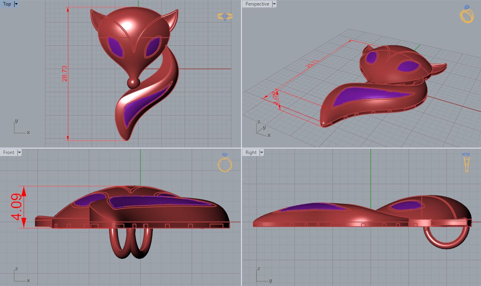Activate the Top viewport title label
The width and height of the screenshot is (481, 286).
pyautogui.click(x=7, y=4)
